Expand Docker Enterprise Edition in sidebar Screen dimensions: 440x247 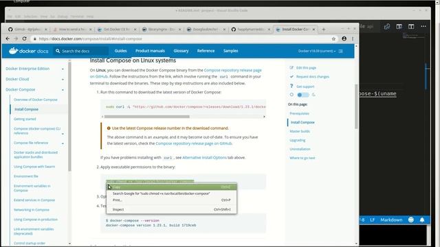pyautogui.click(x=63, y=69)
